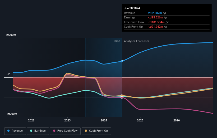The height and width of the screenshot is (138, 217).
Task: Click the Jun 30 2024 tooltip date
Action: [x=132, y=8]
